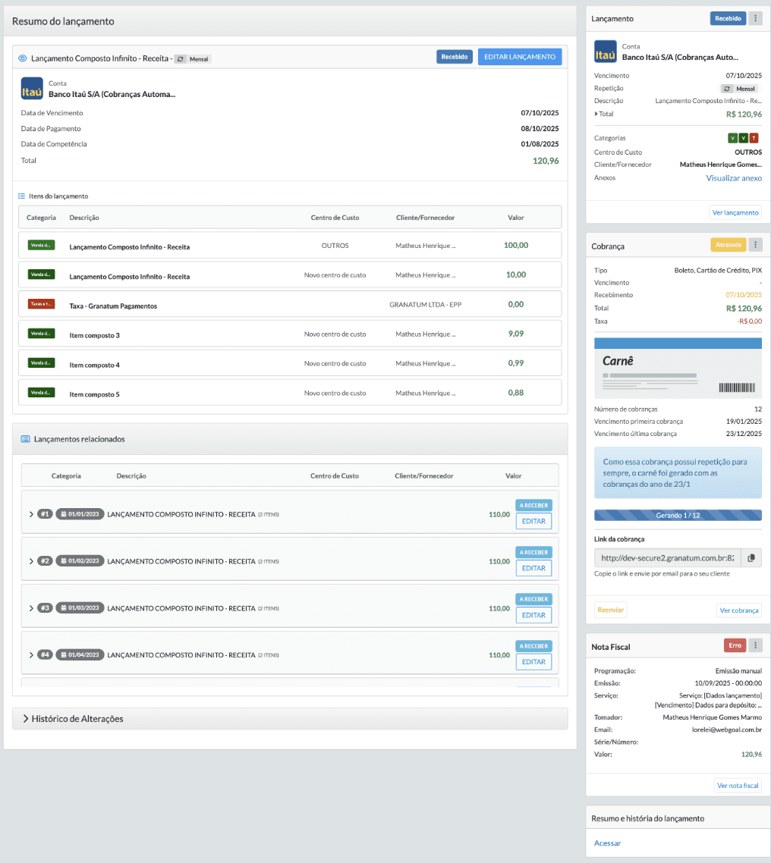Expand related entry #1

[x=31, y=514]
